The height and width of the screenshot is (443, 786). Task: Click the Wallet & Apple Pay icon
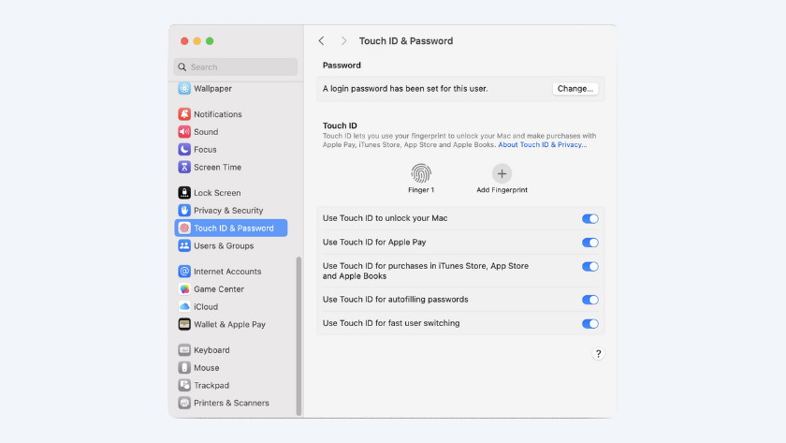click(x=184, y=324)
